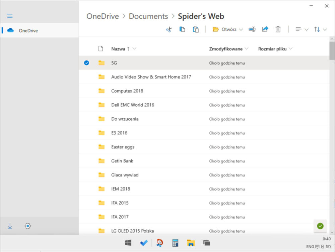Sort by the Rozmiar pliku column header
Screen dimensions: 335x252
pyautogui.click(x=272, y=49)
